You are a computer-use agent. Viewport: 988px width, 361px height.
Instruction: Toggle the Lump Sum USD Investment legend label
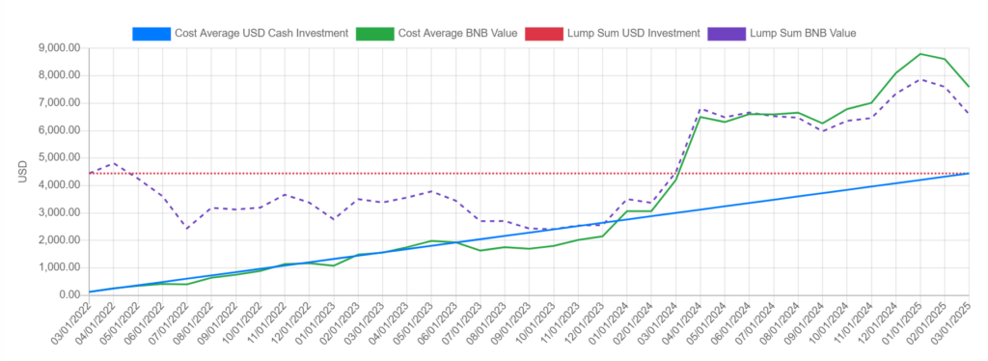coord(634,34)
